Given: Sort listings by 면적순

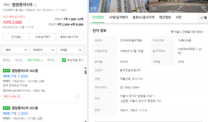Looking at the screenshot, I should pos(51,60).
